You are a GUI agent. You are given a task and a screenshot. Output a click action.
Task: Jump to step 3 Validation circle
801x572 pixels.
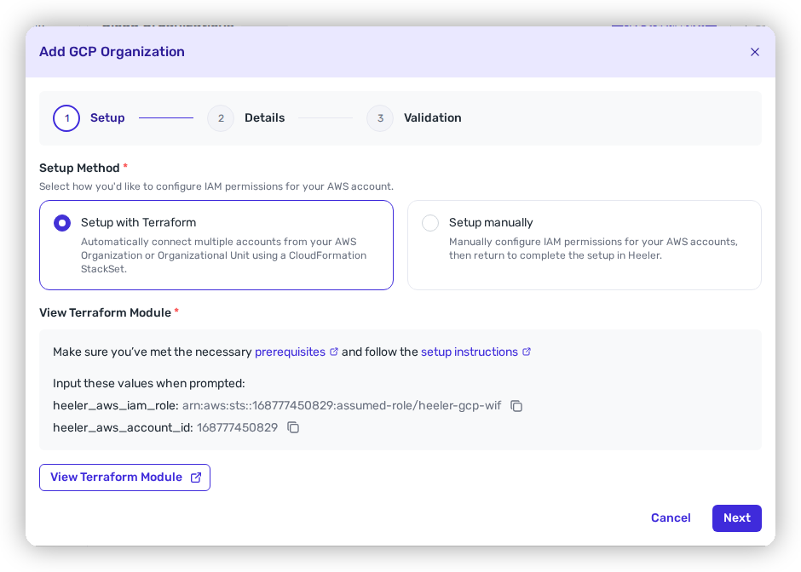pyautogui.click(x=380, y=118)
